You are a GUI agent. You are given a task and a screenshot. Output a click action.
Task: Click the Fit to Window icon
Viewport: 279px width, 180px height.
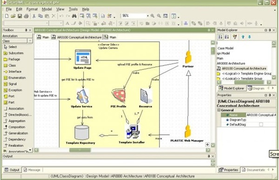pos(166,16)
